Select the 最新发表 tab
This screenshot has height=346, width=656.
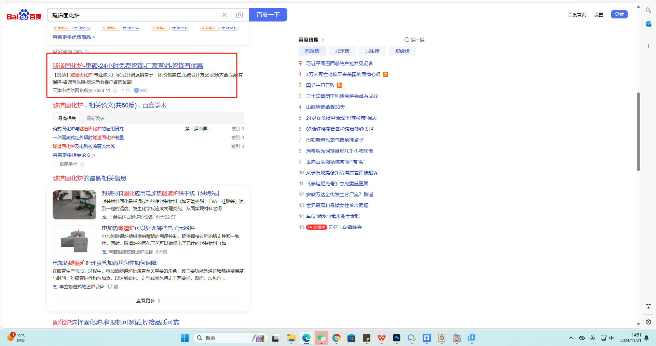96,118
